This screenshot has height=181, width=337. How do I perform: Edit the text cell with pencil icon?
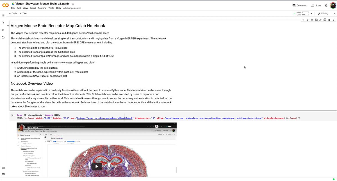tap(320, 20)
